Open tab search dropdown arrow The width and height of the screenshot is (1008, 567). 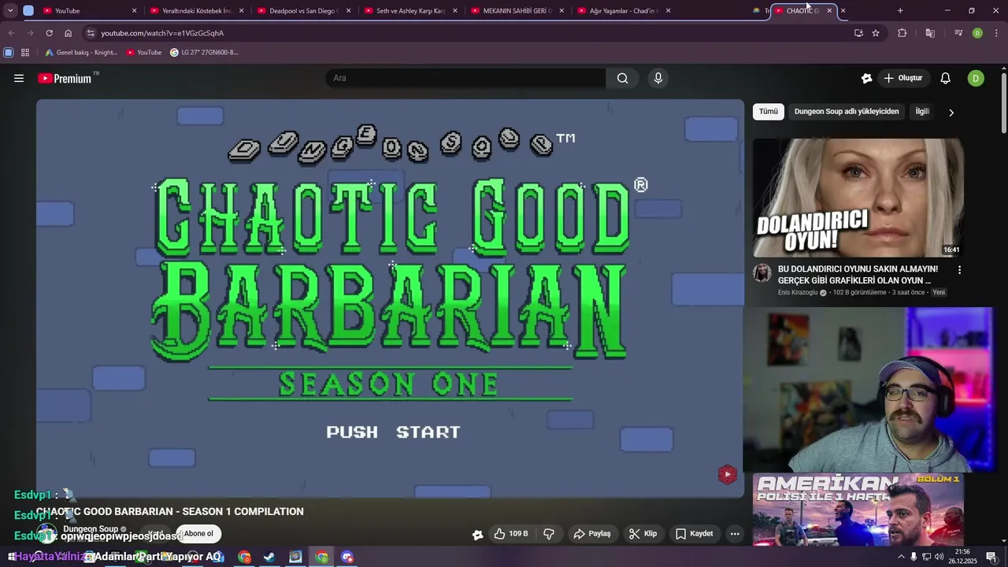[x=10, y=11]
